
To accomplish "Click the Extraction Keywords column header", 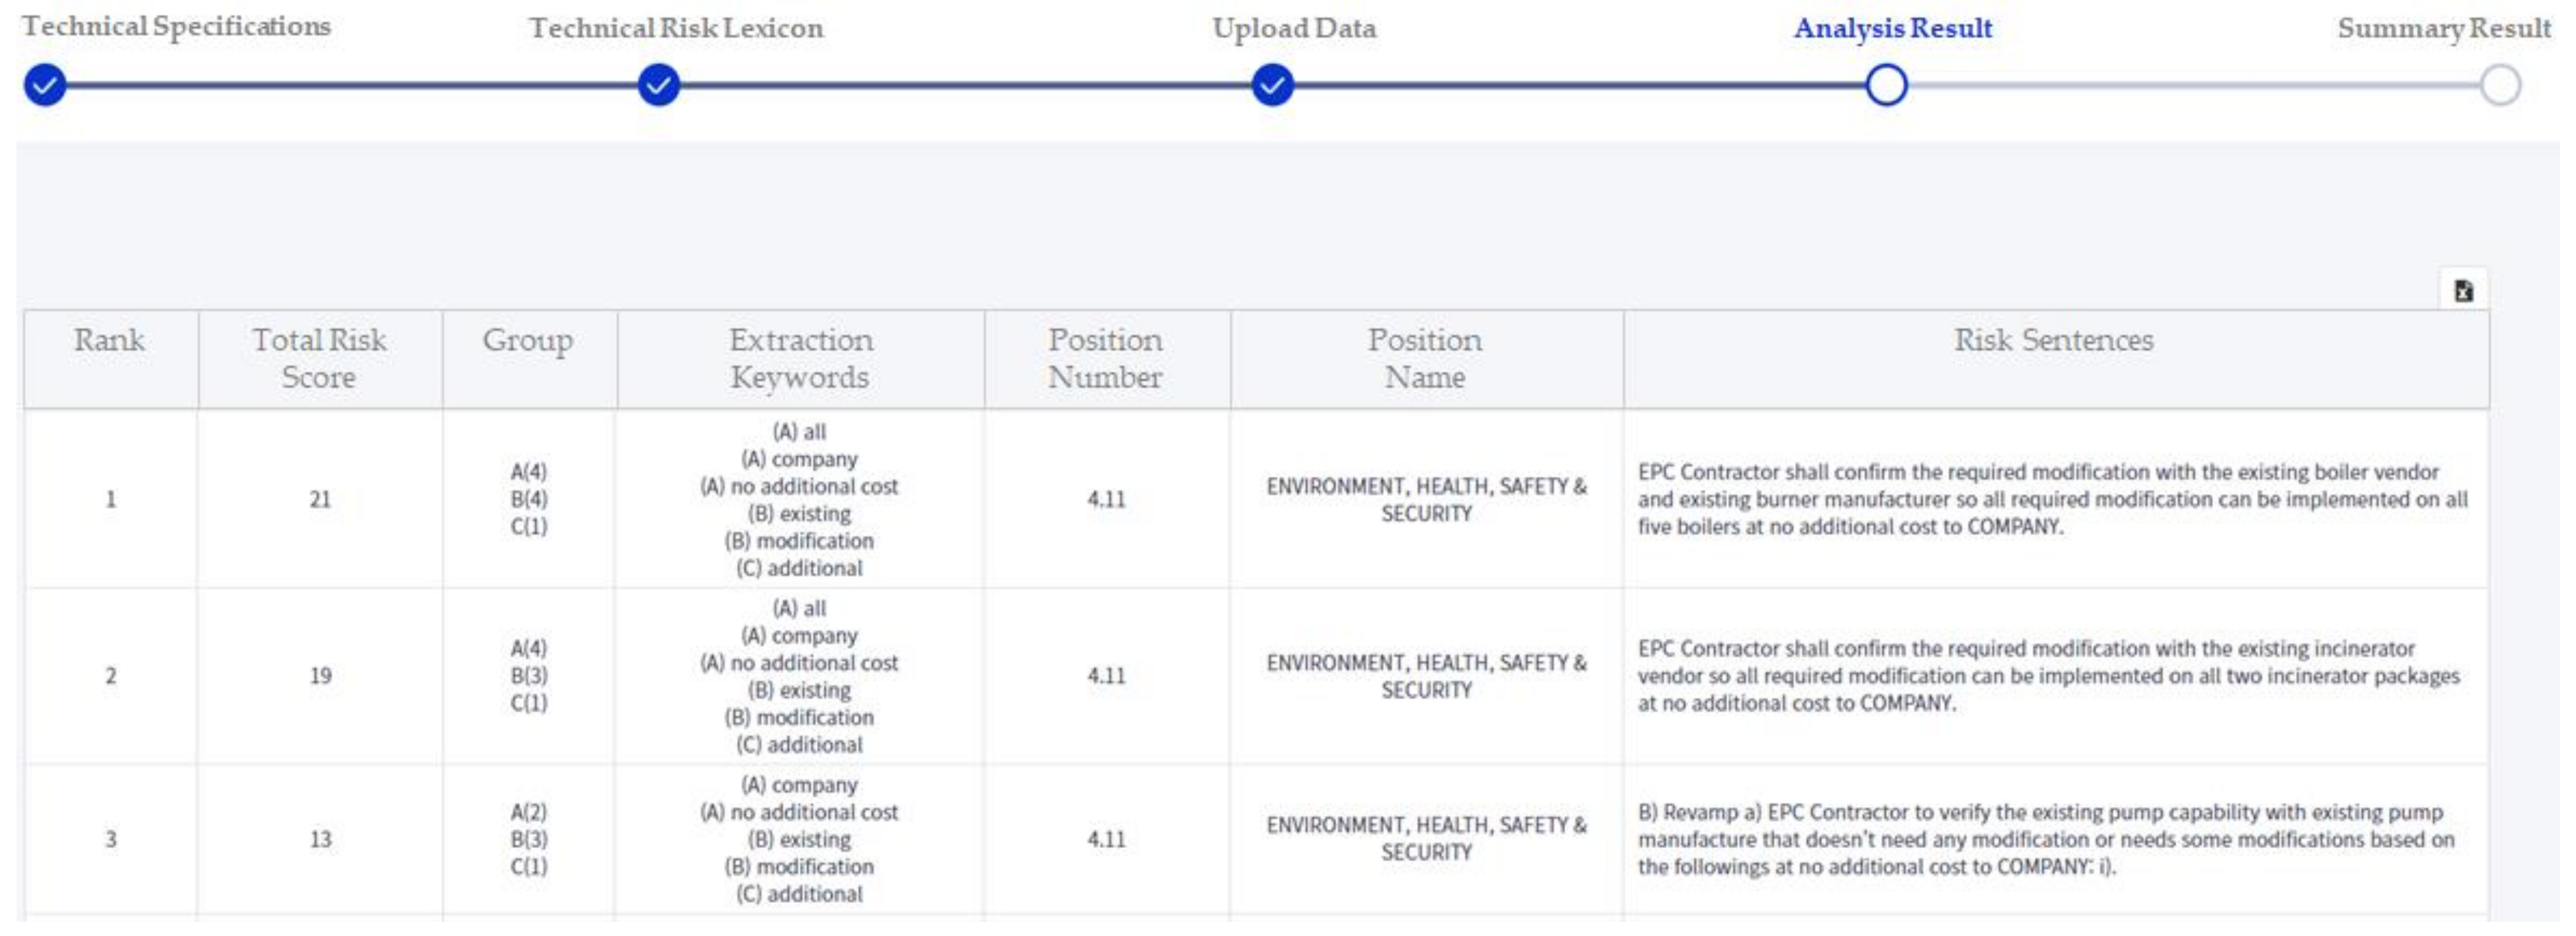I will [800, 359].
